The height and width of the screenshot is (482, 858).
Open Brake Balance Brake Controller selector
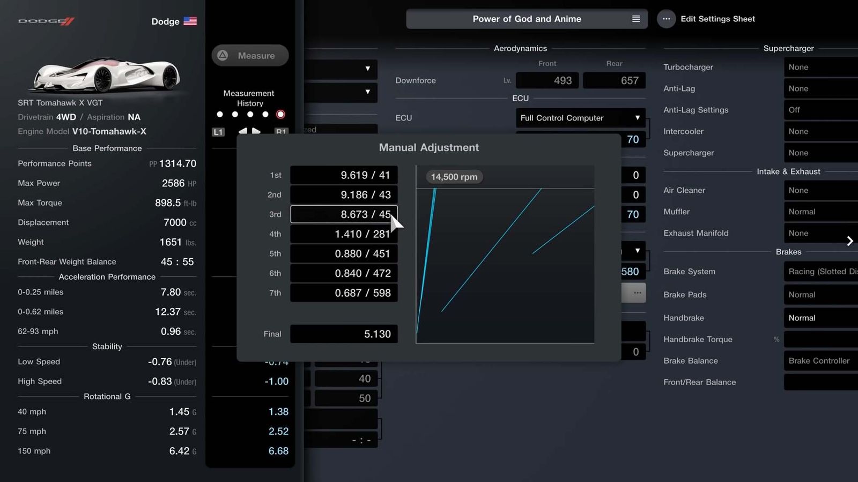click(x=820, y=360)
